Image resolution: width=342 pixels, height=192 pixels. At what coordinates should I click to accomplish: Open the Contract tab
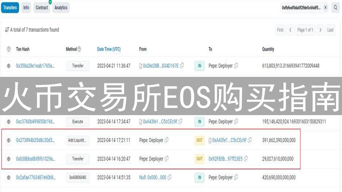[x=42, y=8]
